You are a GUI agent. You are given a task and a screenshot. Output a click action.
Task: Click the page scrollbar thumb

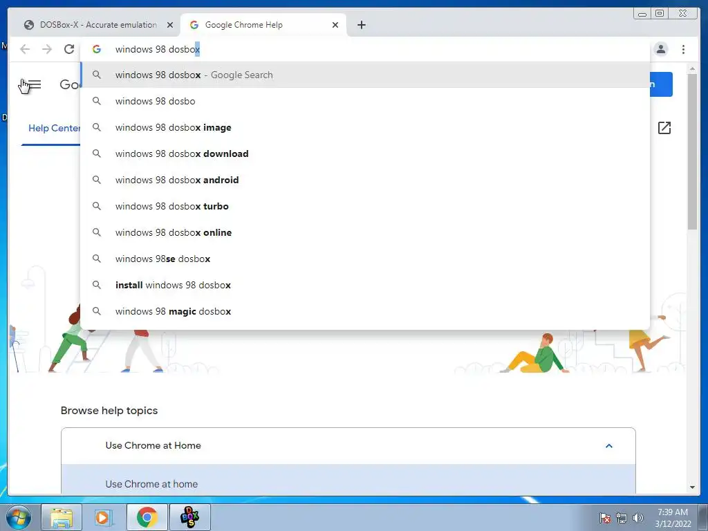point(692,151)
